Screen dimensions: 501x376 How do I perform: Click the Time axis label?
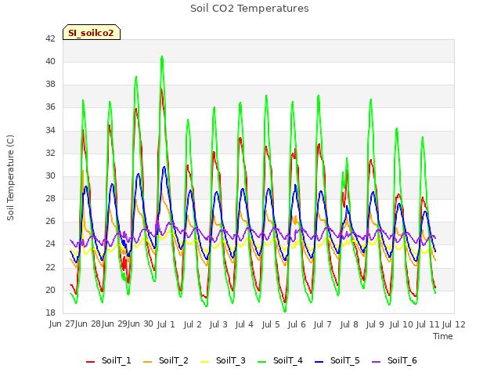coord(443,336)
